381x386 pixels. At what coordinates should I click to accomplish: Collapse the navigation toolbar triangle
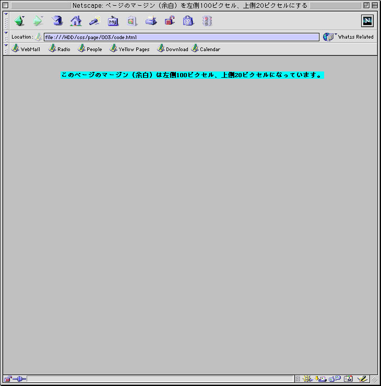click(6, 14)
